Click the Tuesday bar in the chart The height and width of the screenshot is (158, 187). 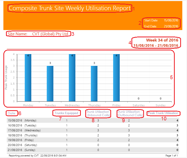tap(50, 84)
